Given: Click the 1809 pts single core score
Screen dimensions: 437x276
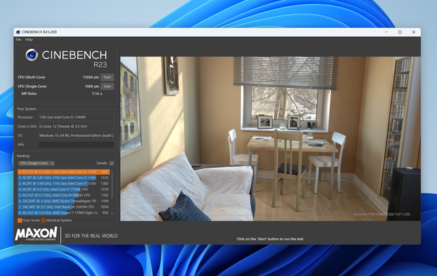Looking at the screenshot, I should pyautogui.click(x=91, y=87).
